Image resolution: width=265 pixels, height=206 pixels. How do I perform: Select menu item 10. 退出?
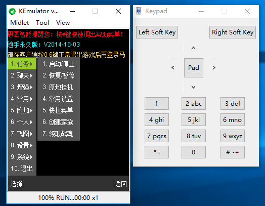[x=22, y=169]
